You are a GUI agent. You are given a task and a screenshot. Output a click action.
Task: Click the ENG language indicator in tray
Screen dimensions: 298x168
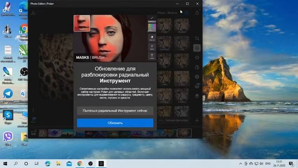point(268,164)
